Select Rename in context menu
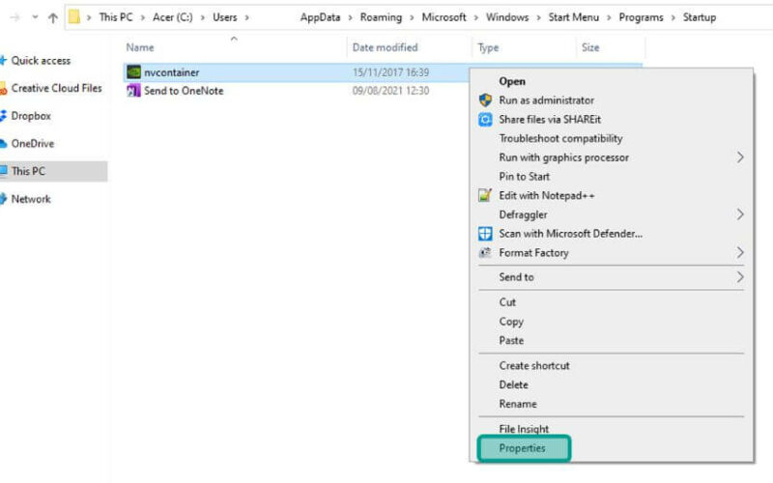 518,404
